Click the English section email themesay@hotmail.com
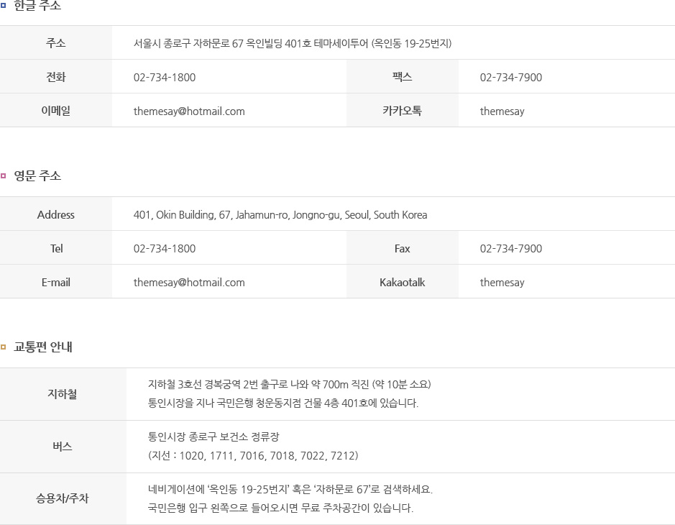Image resolution: width=675 pixels, height=525 pixels. 189,283
